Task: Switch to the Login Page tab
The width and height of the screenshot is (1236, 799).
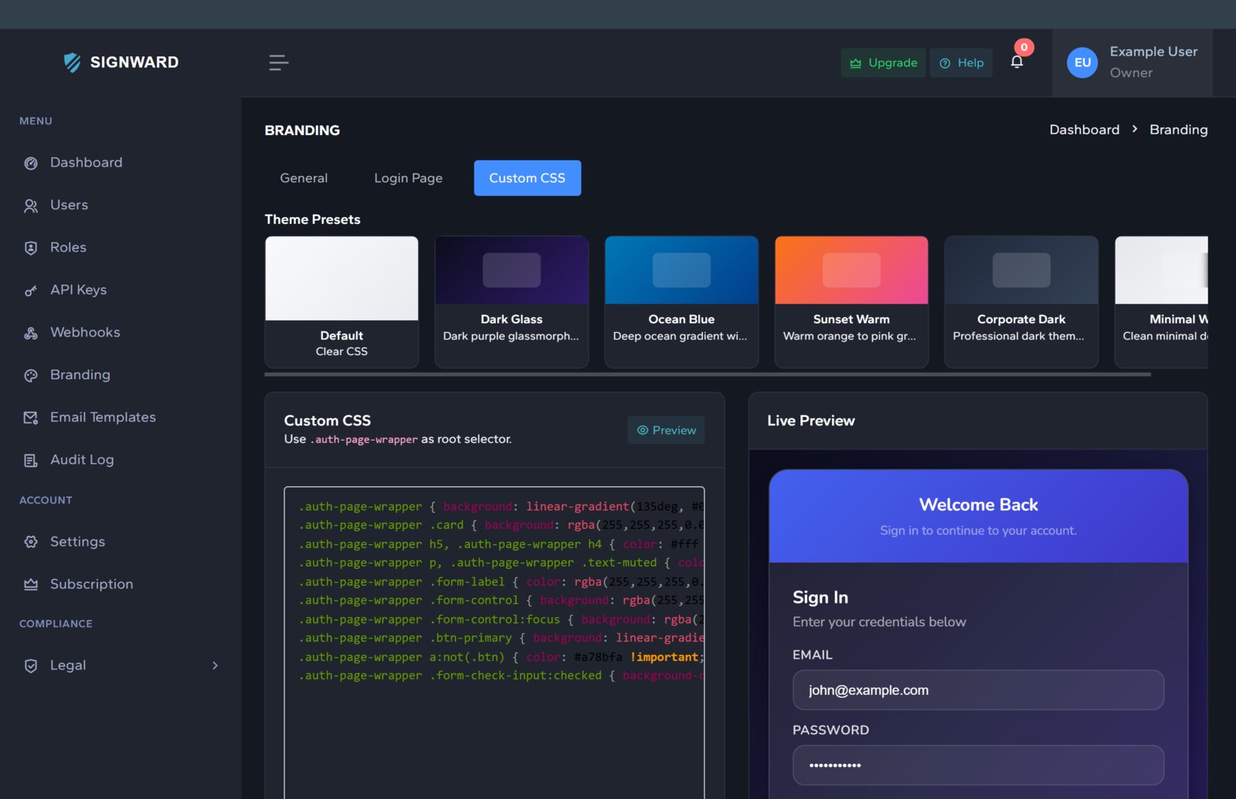Action: click(408, 178)
